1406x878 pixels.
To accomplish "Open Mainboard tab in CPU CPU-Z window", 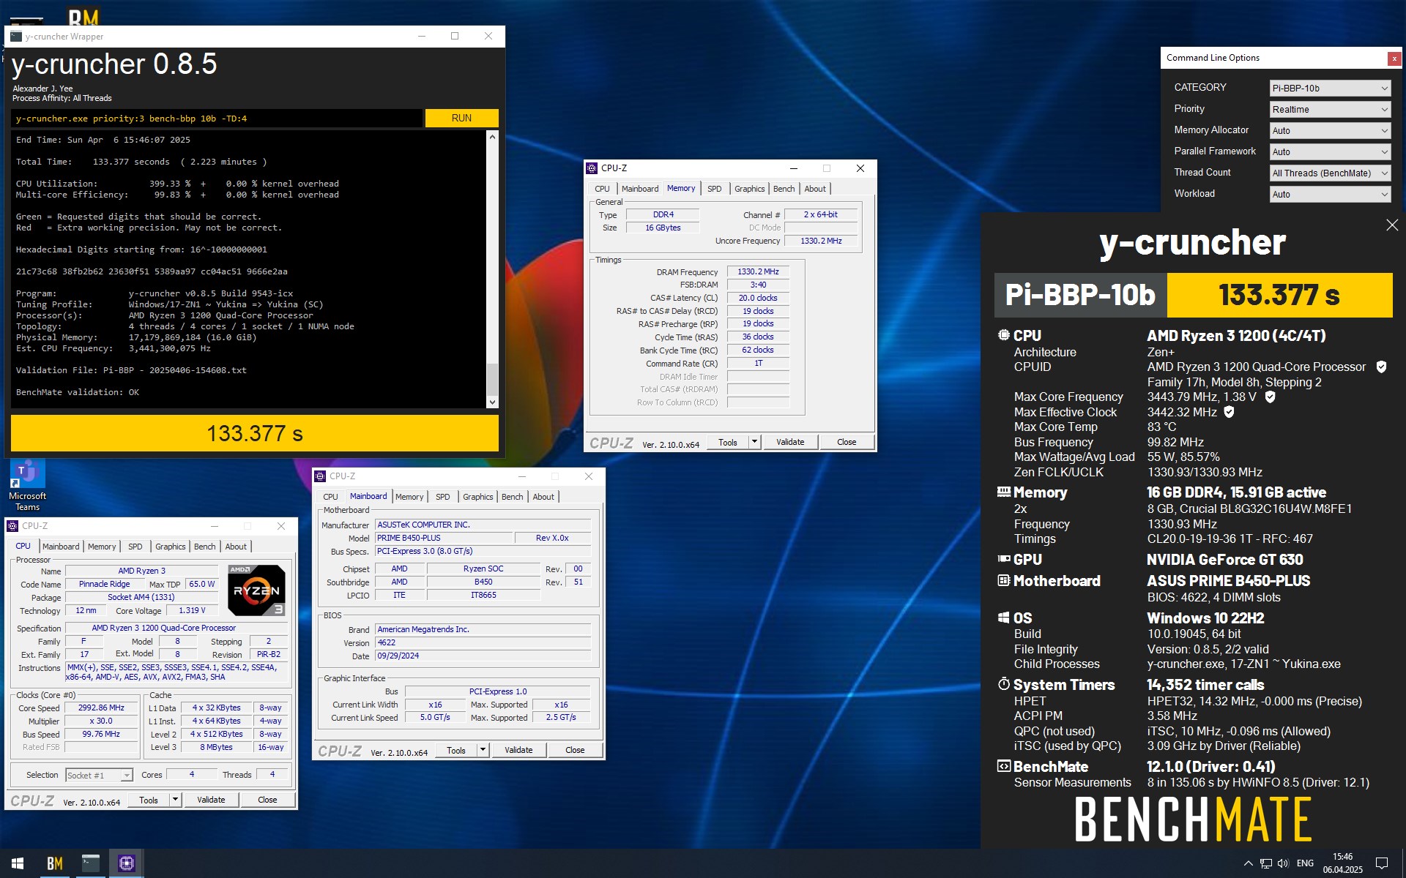I will coord(61,547).
